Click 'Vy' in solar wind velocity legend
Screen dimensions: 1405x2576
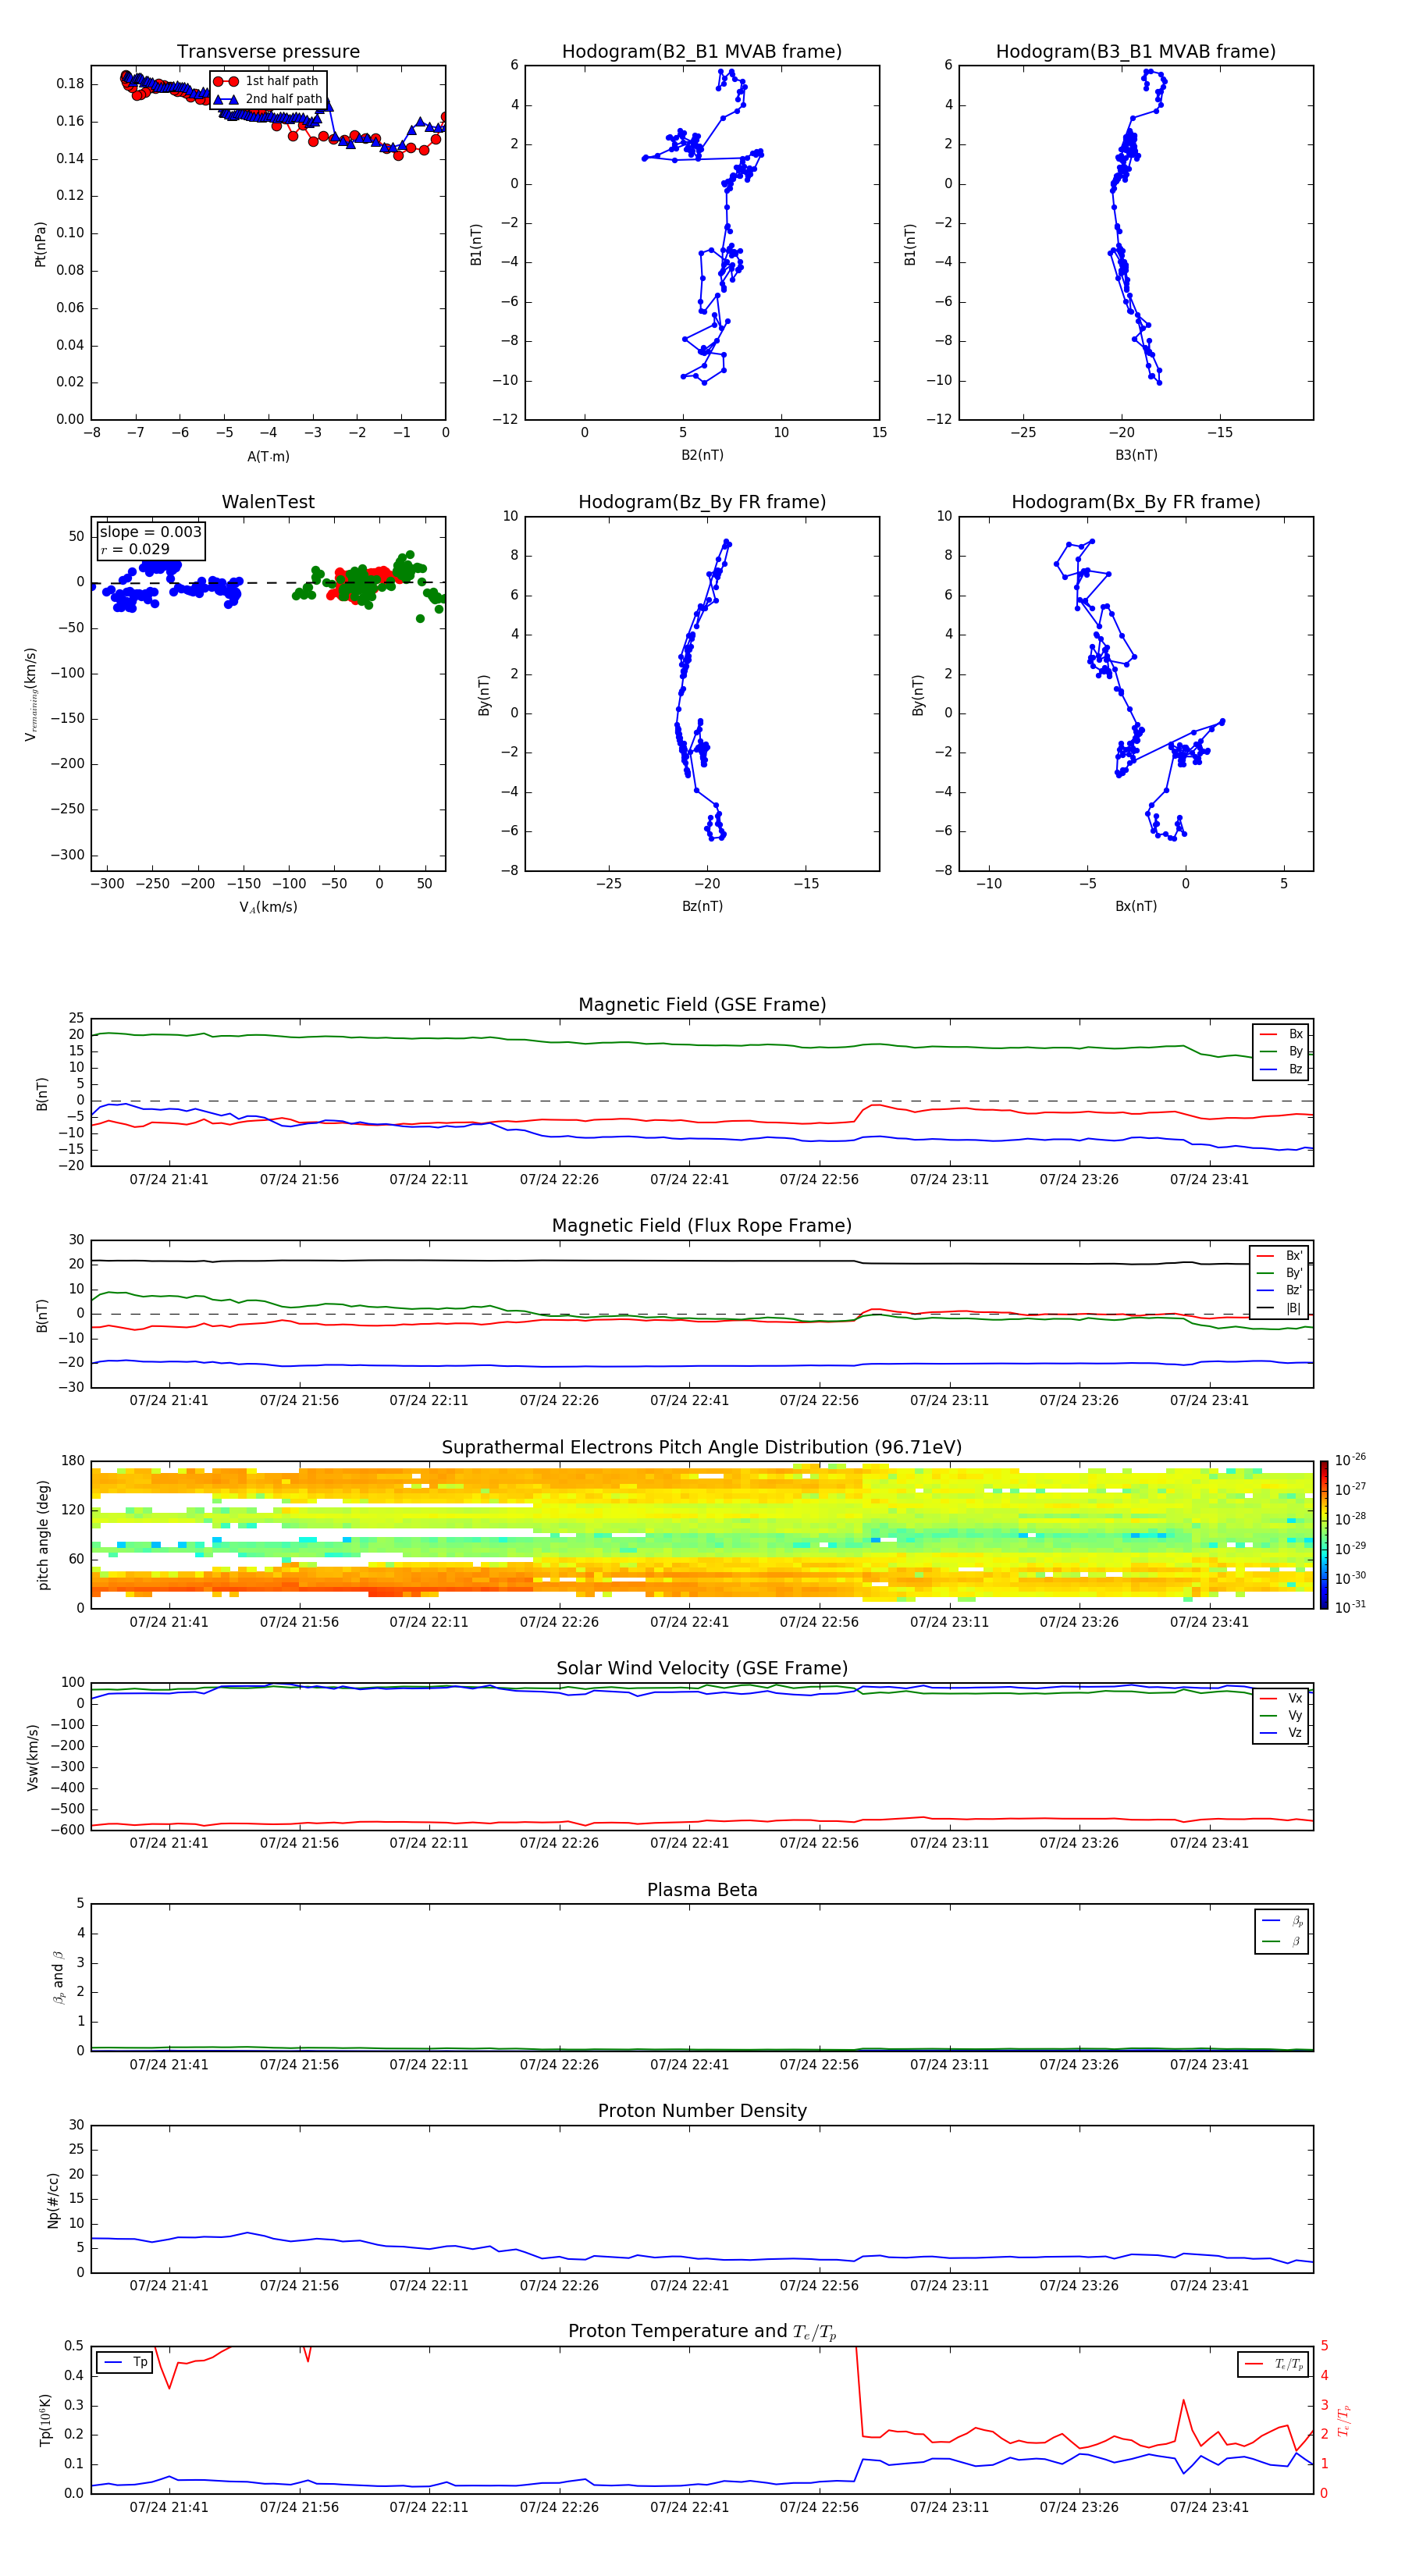point(1295,1716)
